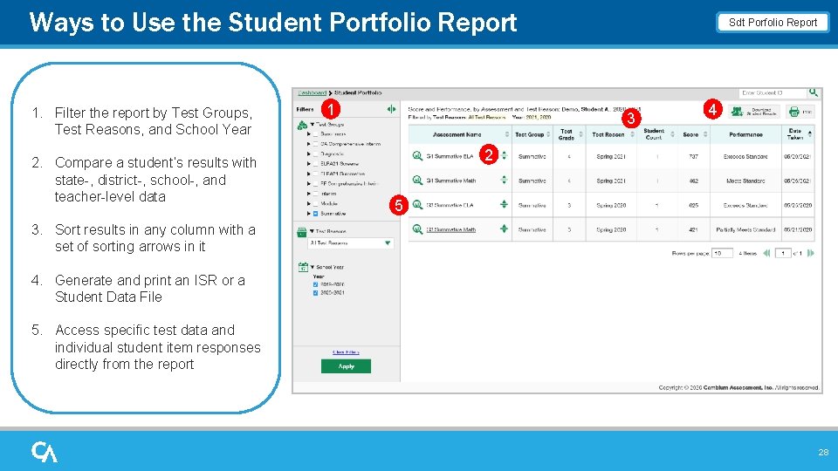Click the Performance column header
Image resolution: width=838 pixels, height=471 pixels.
point(745,134)
